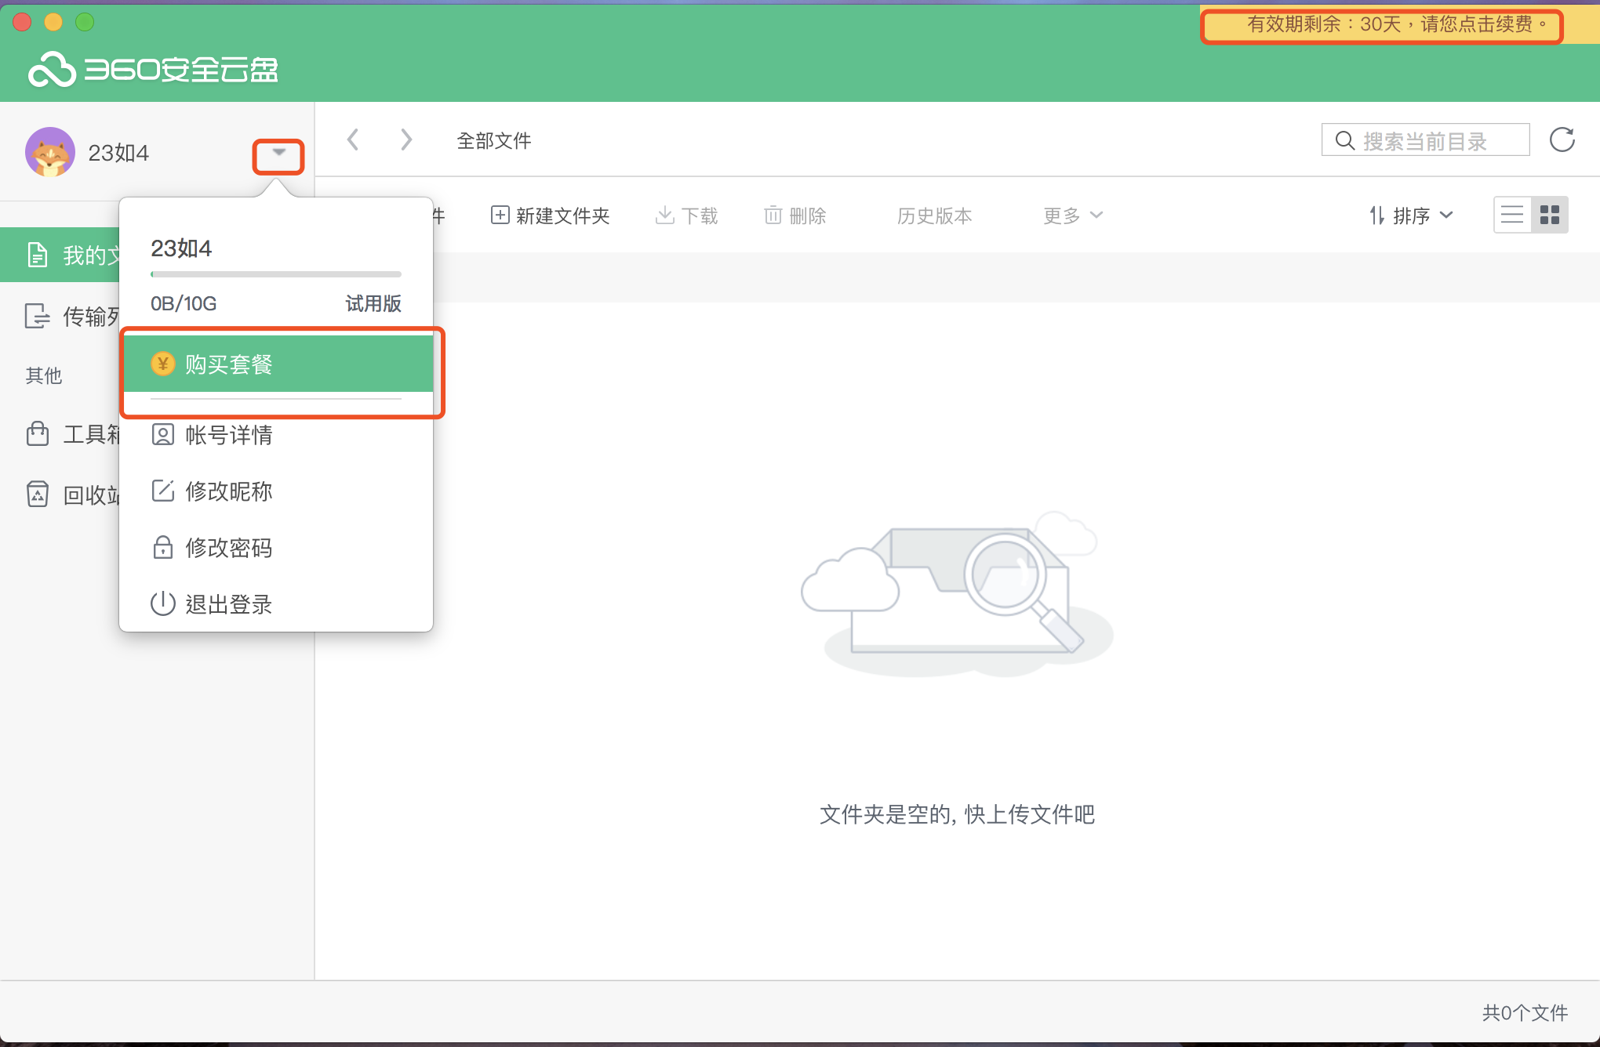Close the window with the red button

click(x=22, y=22)
